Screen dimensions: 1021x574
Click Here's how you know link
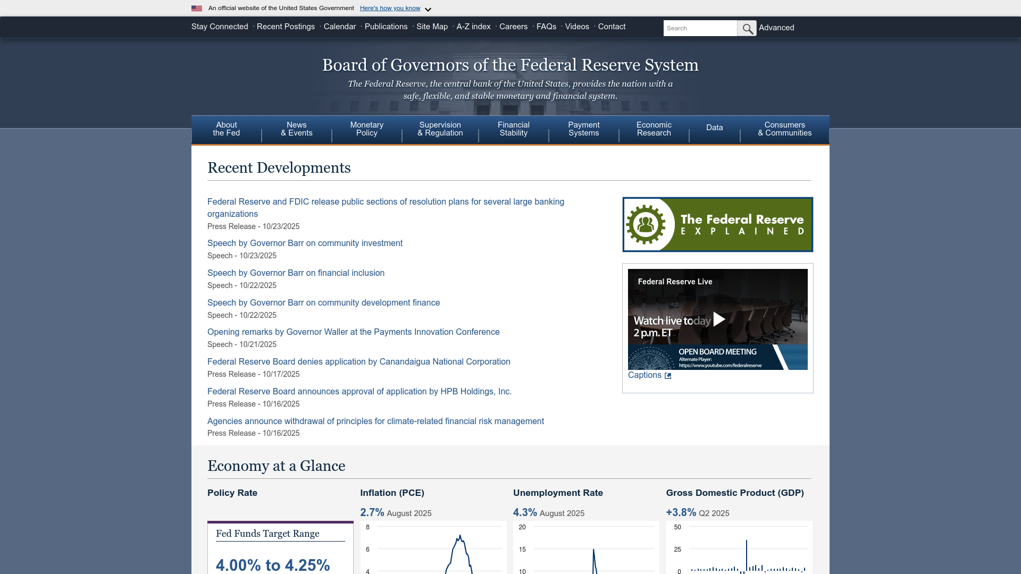click(x=390, y=8)
